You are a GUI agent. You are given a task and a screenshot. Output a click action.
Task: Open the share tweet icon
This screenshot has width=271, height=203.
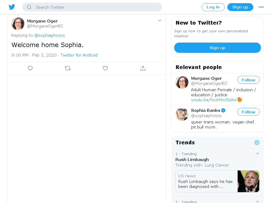pos(143,68)
